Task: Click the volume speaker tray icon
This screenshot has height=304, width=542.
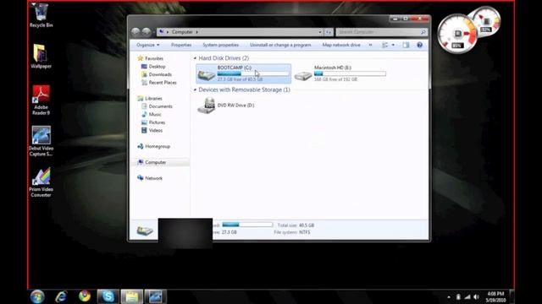Action: pyautogui.click(x=476, y=296)
